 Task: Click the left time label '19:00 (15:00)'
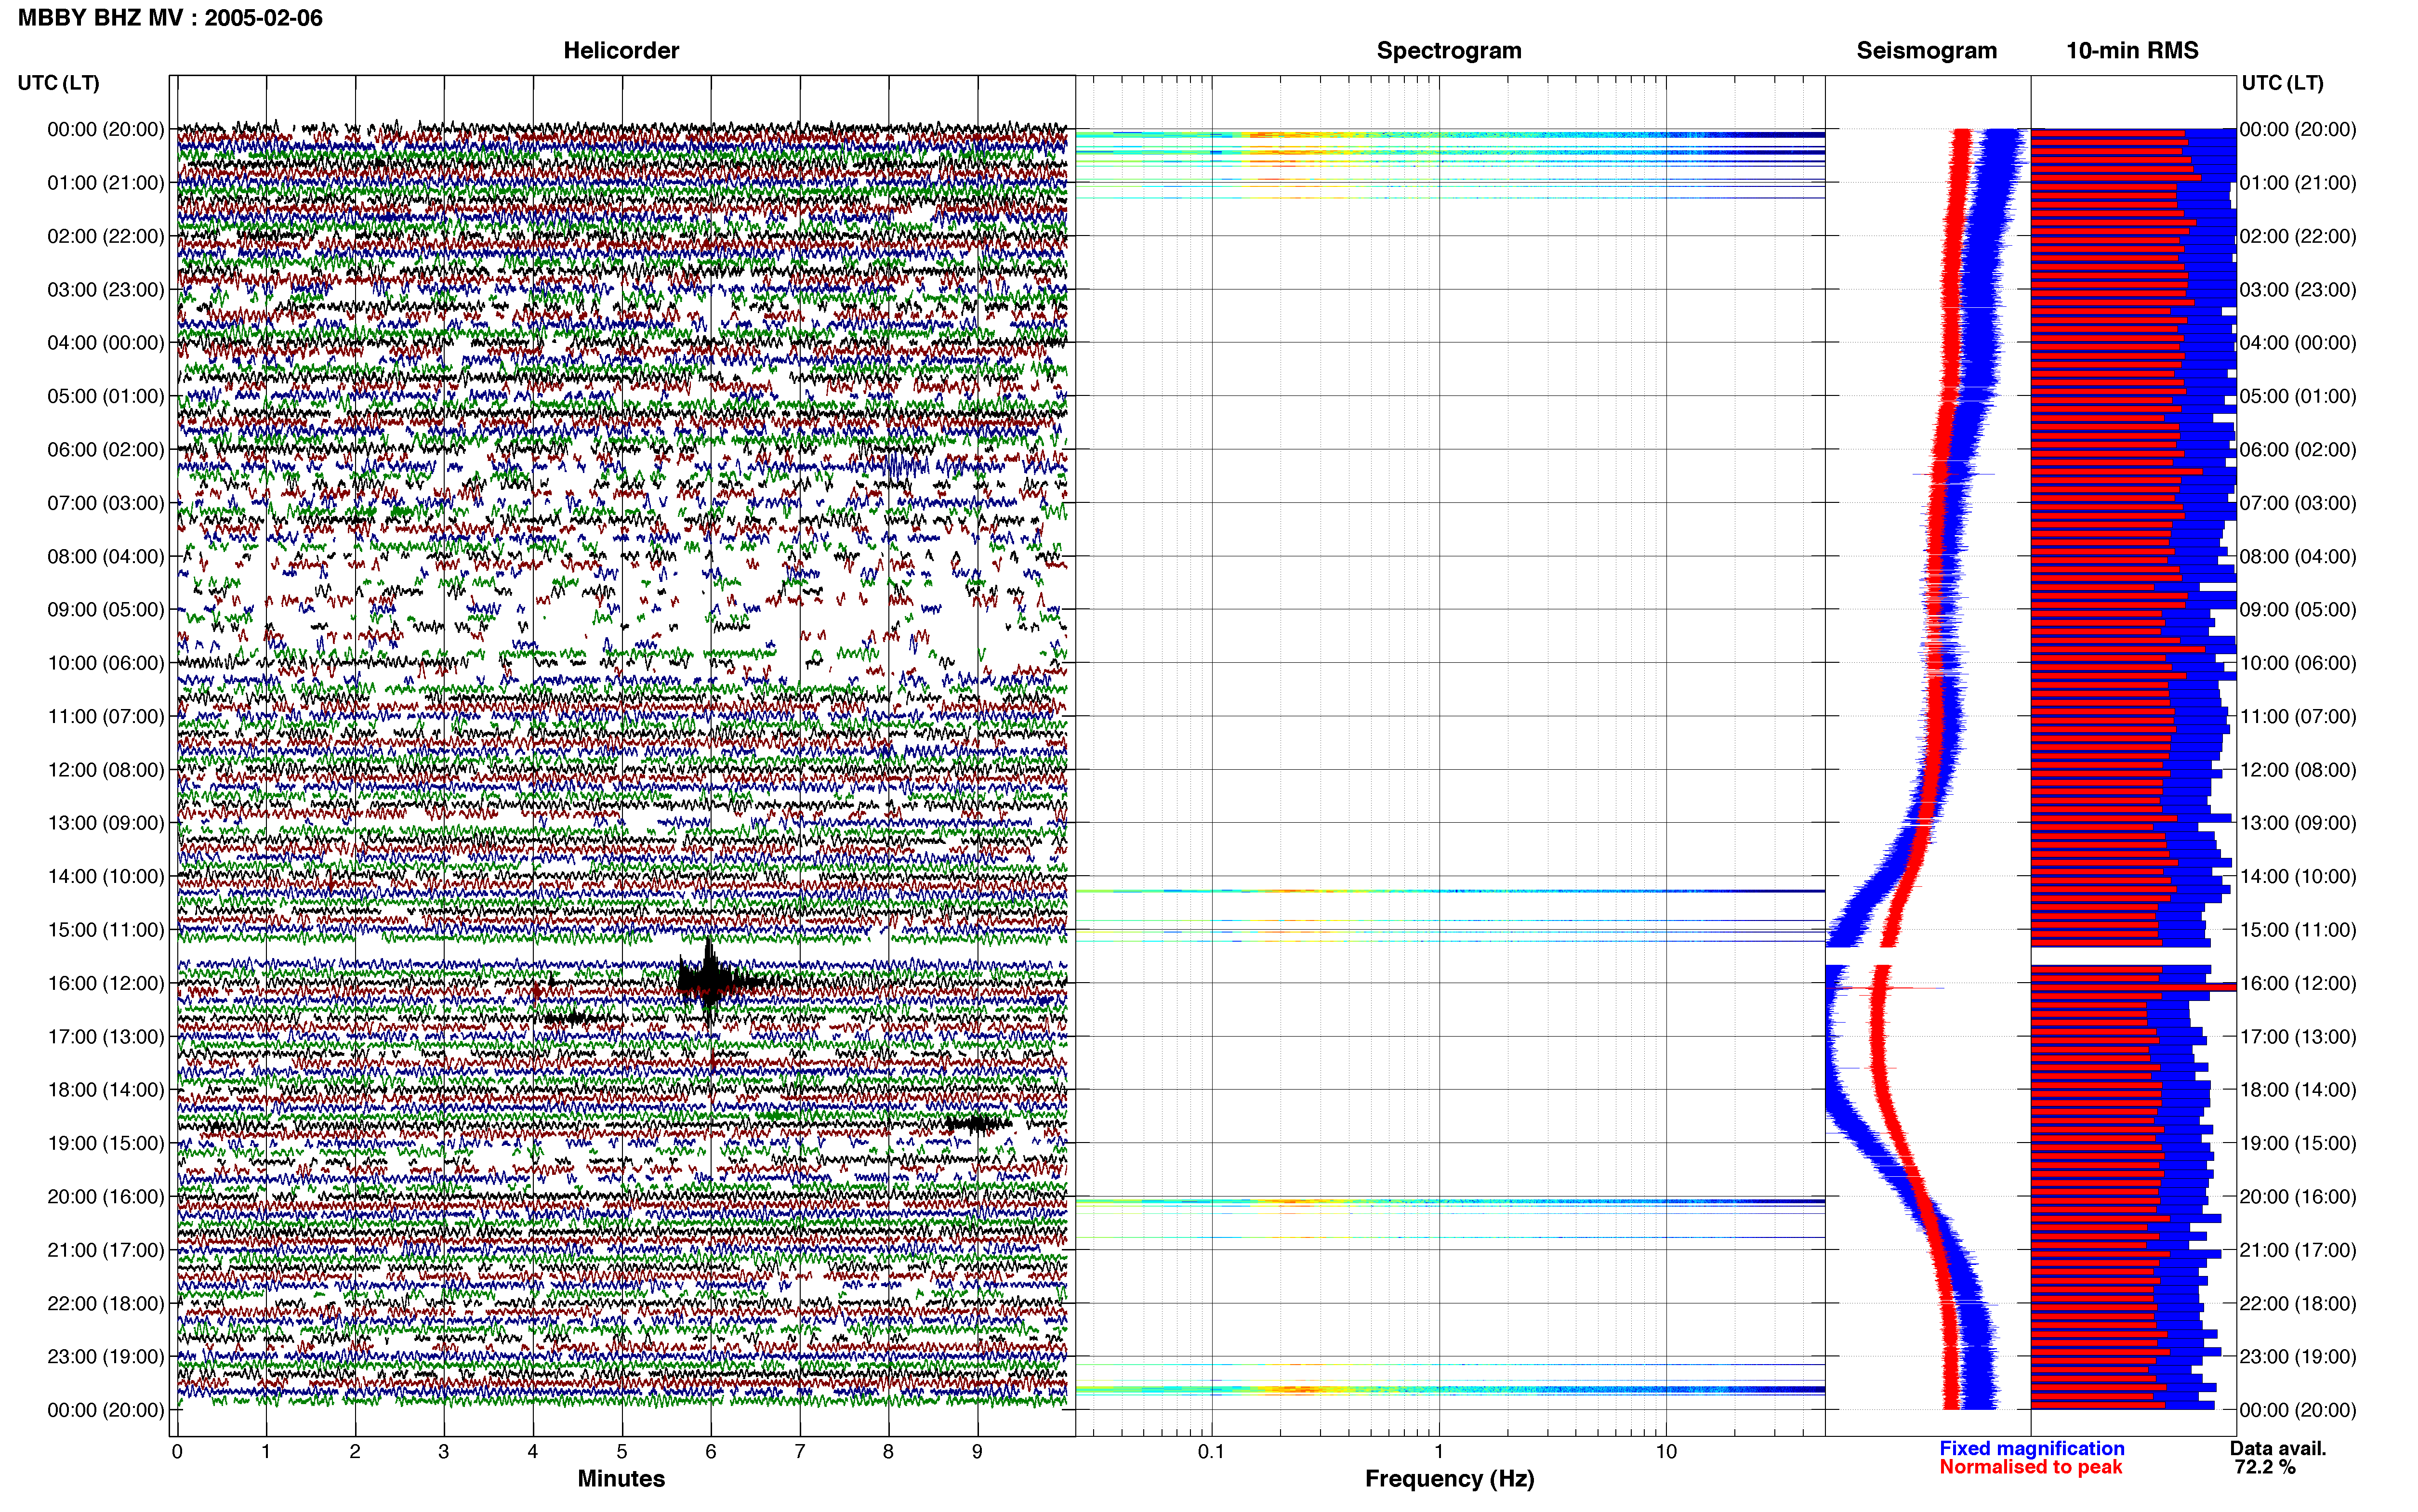click(x=105, y=1143)
